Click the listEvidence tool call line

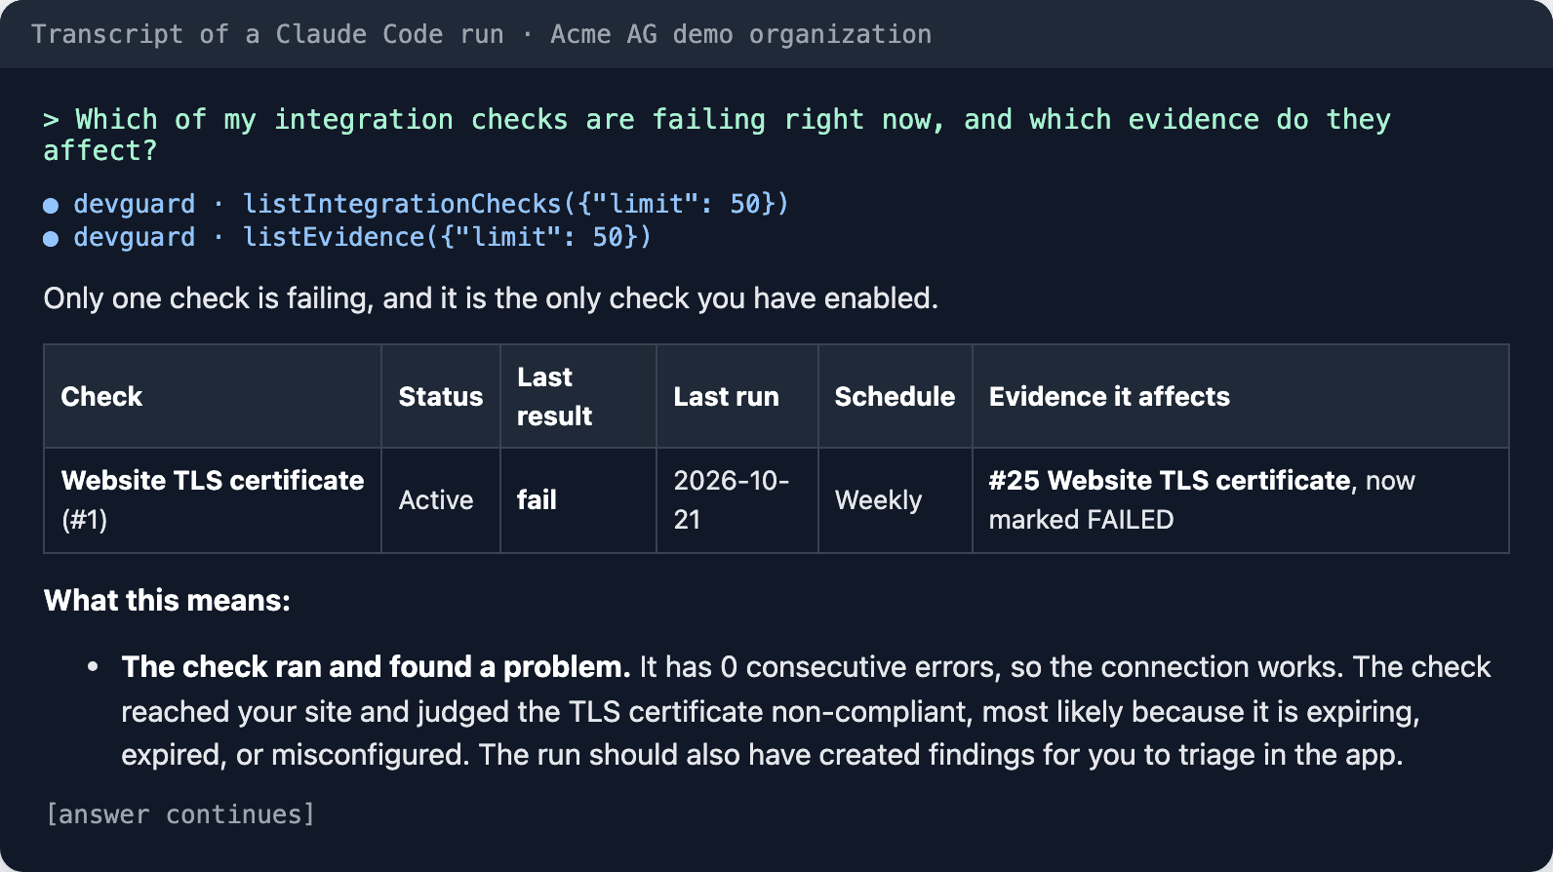pos(347,237)
